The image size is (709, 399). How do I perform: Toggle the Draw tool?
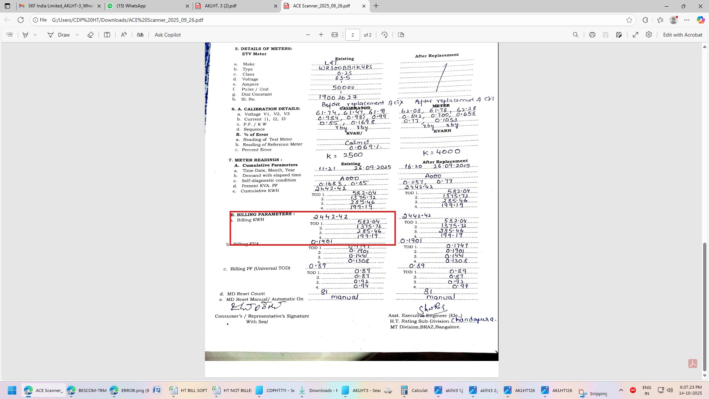[59, 35]
